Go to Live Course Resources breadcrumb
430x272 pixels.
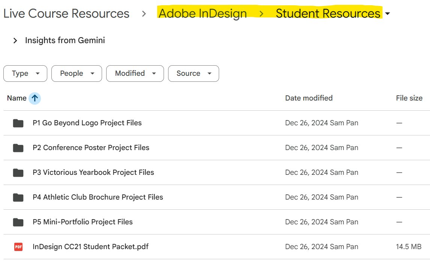pos(66,14)
